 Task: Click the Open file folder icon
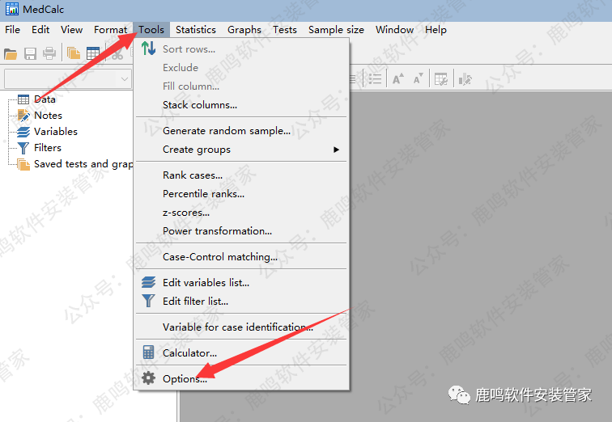(x=11, y=54)
